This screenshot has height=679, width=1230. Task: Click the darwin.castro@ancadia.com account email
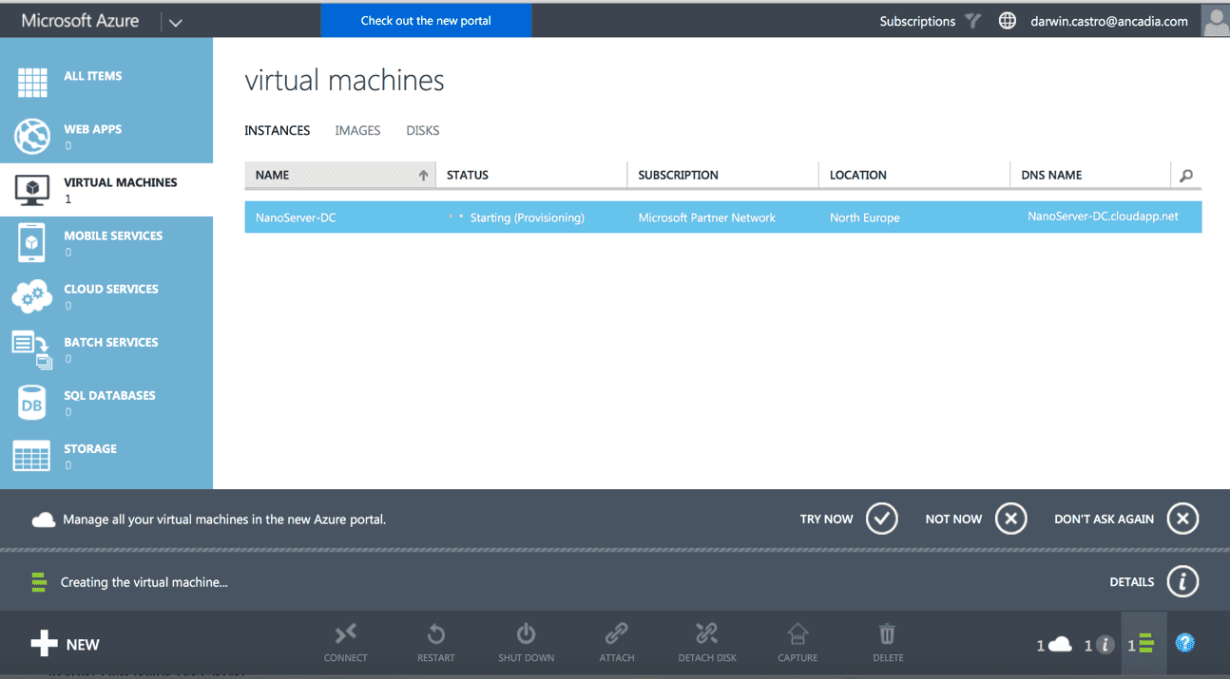tap(1109, 21)
